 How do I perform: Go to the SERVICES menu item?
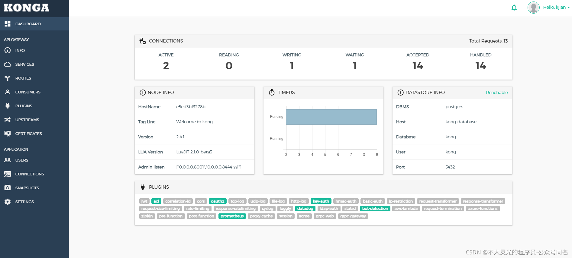[34, 64]
